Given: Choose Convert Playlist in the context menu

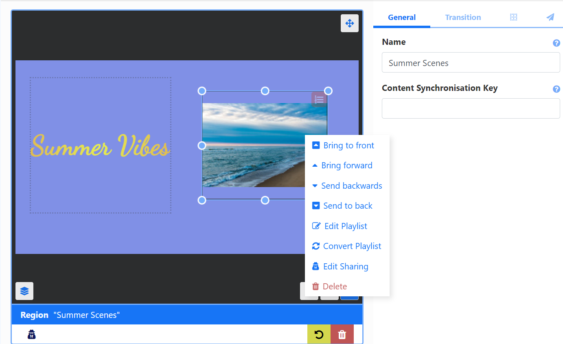Looking at the screenshot, I should click(x=352, y=246).
